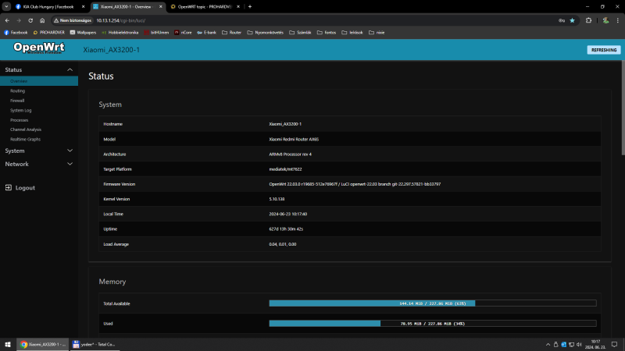This screenshot has width=625, height=351.
Task: Click the OpenWrt logo
Action: [x=38, y=48]
